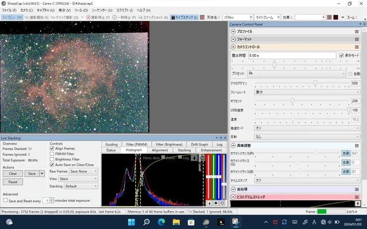Click the Windows Start button
This screenshot has width=367, height=229.
coord(131,222)
